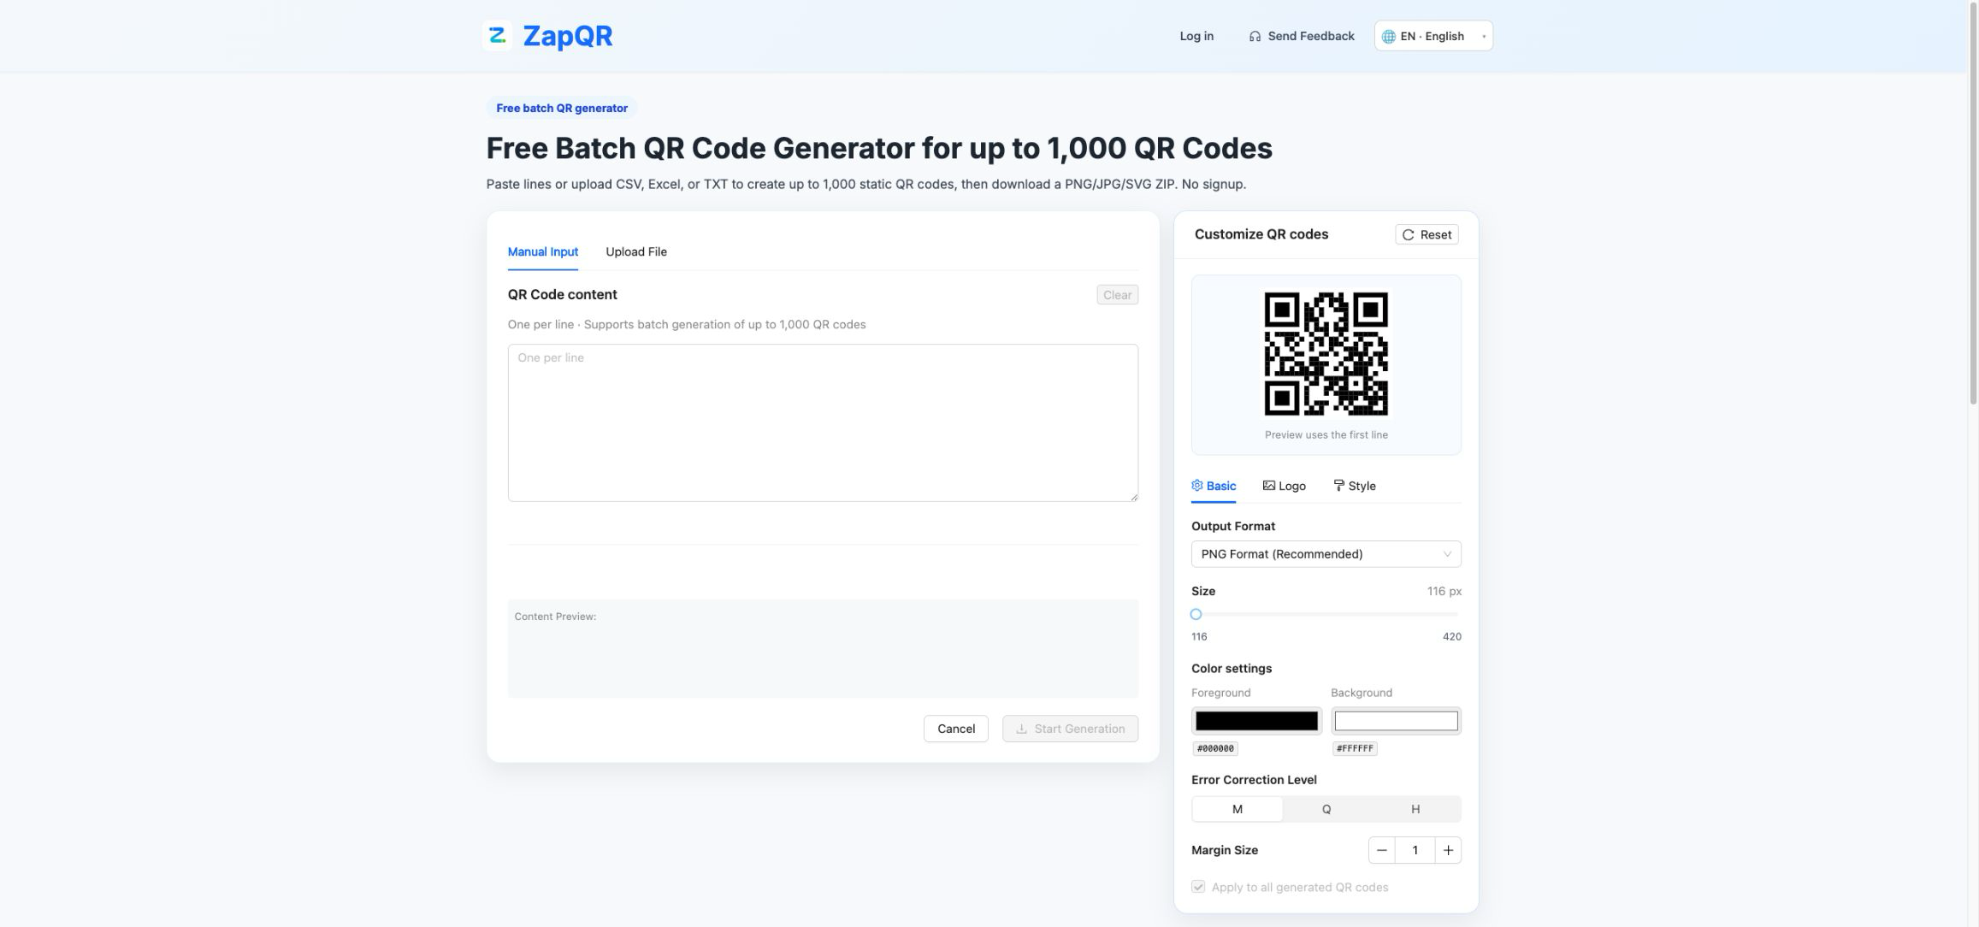Click the image icon on the Logo tab
The image size is (1979, 927).
(x=1269, y=486)
